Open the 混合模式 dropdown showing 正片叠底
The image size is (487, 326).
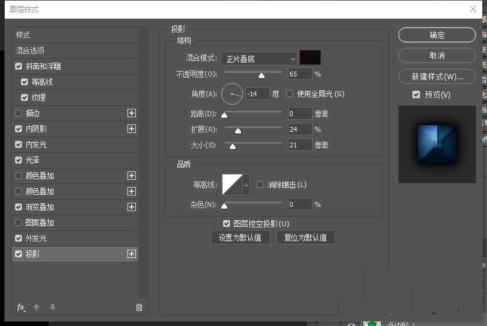coord(259,58)
